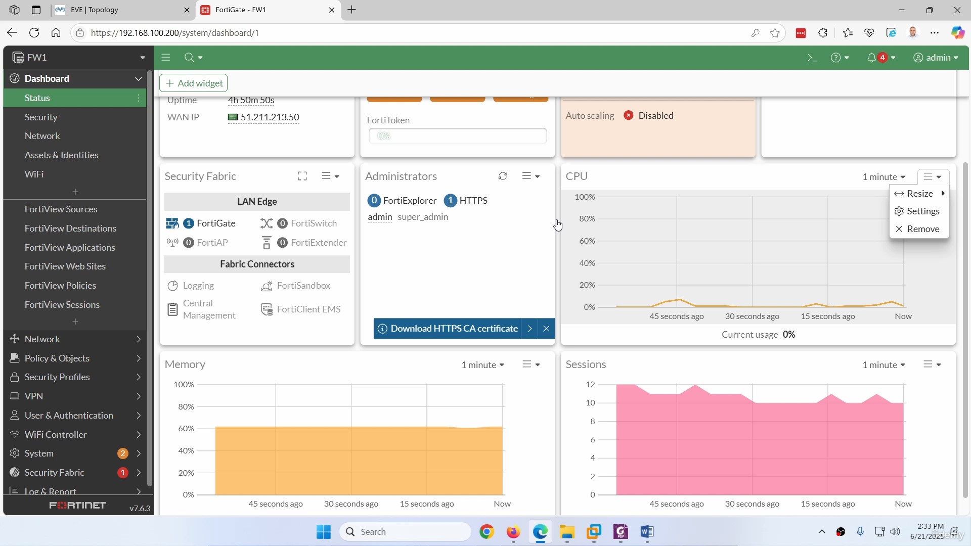Open Microsoft Edge in the taskbar
Image resolution: width=971 pixels, height=546 pixels.
pyautogui.click(x=540, y=532)
